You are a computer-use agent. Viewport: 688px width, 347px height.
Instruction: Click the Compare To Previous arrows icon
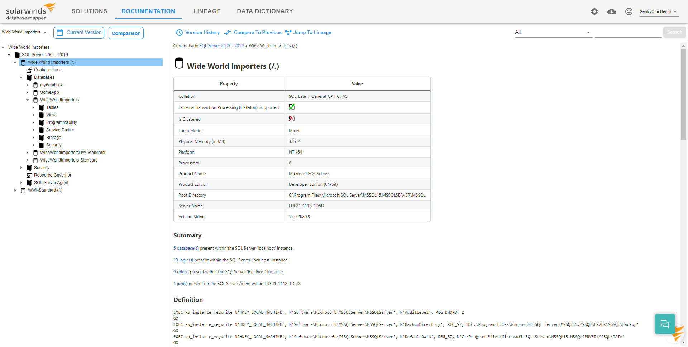(x=228, y=33)
